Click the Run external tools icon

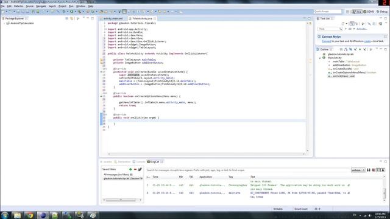[79, 12]
